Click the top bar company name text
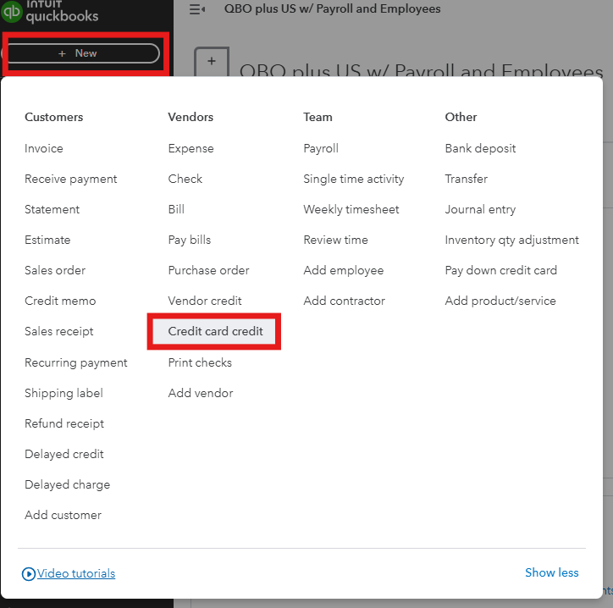The height and width of the screenshot is (608, 613). pos(332,9)
